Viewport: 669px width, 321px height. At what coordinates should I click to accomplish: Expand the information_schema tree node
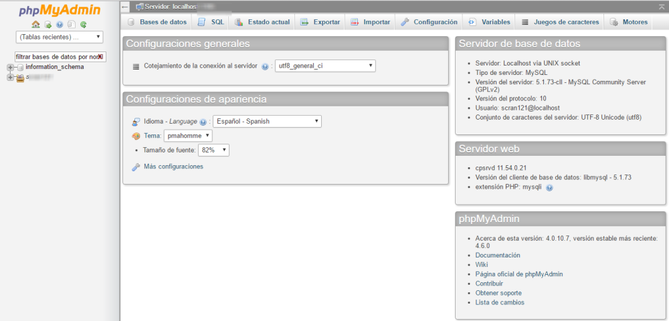pos(11,67)
